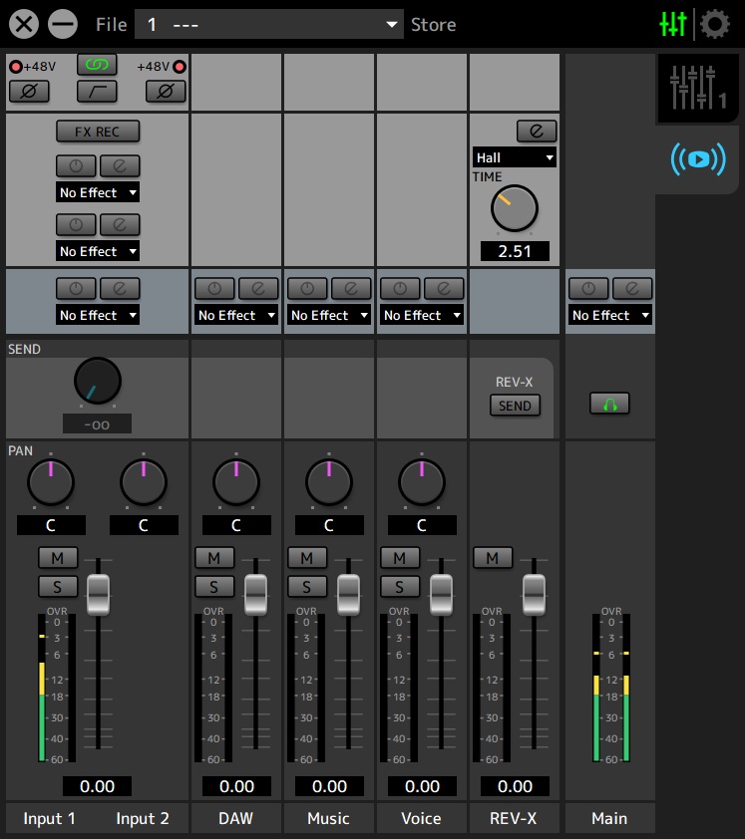Open the Hall reverb type dropdown
This screenshot has width=745, height=839.
point(515,157)
